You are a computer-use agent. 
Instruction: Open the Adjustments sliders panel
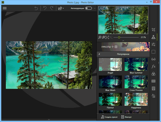pyautogui.click(x=153, y=44)
